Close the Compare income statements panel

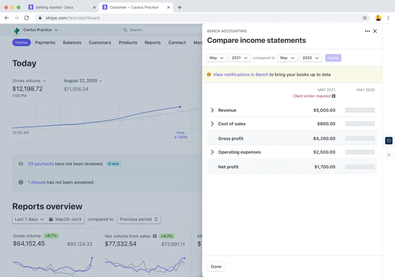(x=375, y=31)
